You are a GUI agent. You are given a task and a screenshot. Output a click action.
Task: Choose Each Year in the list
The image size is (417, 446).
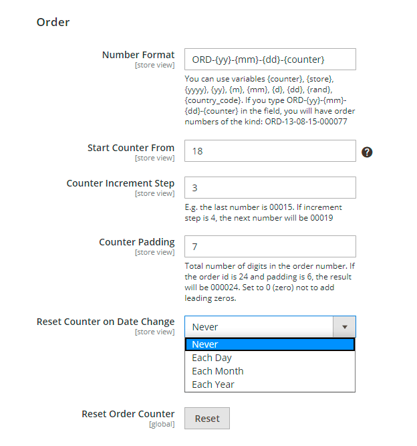coord(270,384)
